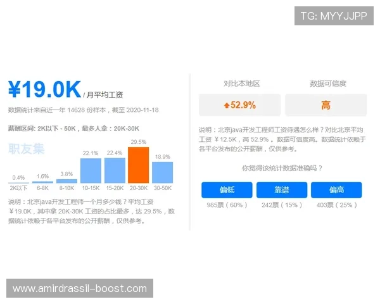Click the 30-50K salary bar
Image resolution: width=380 pixels, height=304 pixels.
pyautogui.click(x=163, y=172)
